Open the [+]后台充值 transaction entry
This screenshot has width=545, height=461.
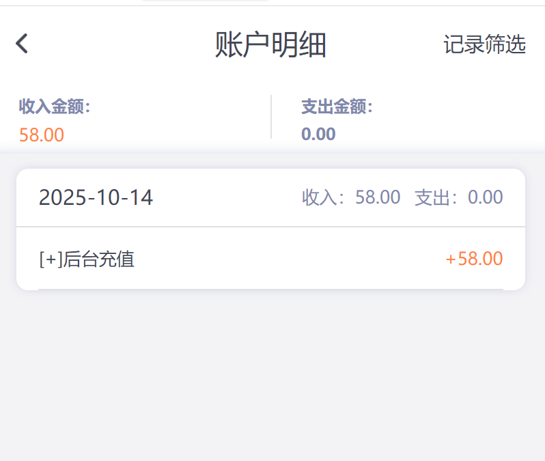point(87,259)
